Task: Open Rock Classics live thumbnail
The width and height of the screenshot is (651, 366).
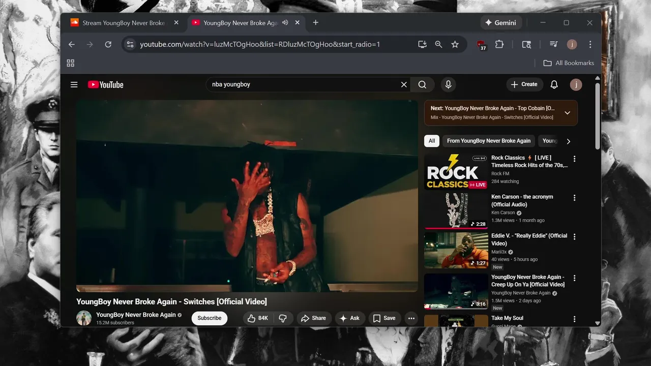Action: [x=456, y=172]
